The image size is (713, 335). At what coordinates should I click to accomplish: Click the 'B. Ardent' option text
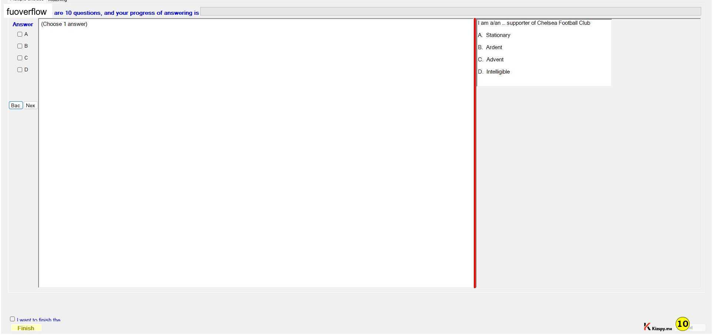tap(490, 47)
